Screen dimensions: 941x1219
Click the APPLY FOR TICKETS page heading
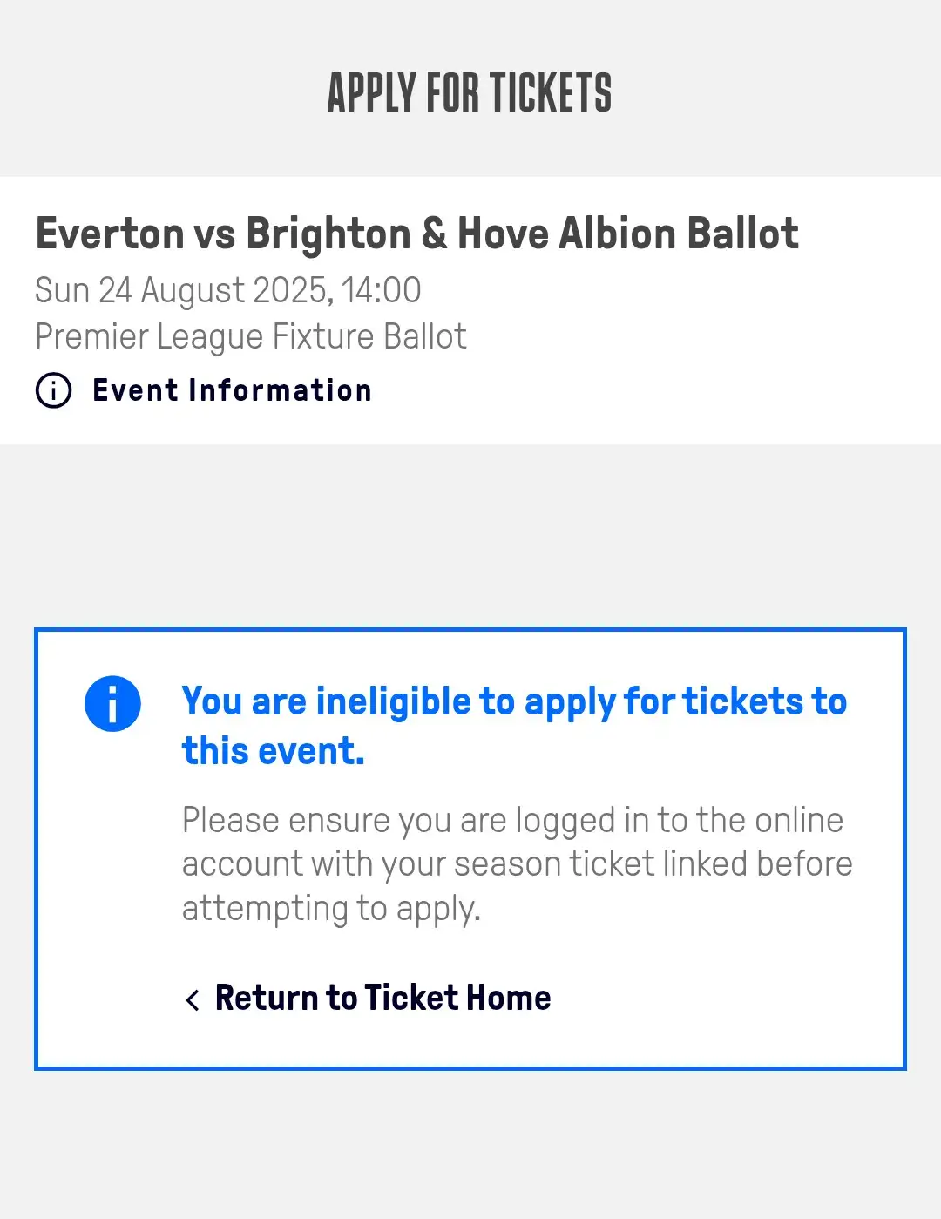pos(470,92)
